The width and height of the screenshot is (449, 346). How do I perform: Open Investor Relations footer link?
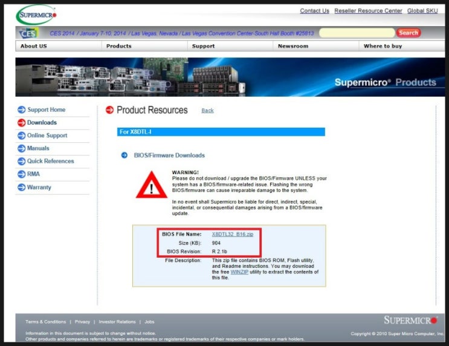point(117,322)
